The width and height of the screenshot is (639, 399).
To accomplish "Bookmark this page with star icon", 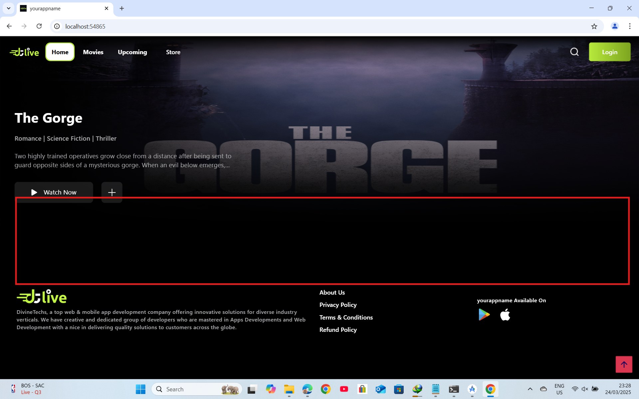I will [594, 26].
